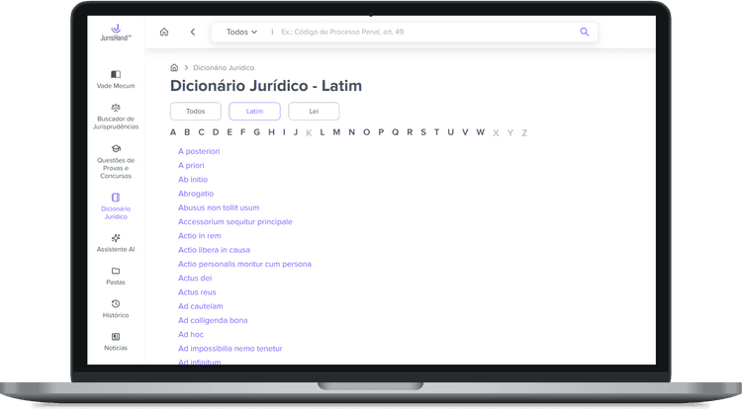Open Questões de Provas e Concursos

(116, 162)
